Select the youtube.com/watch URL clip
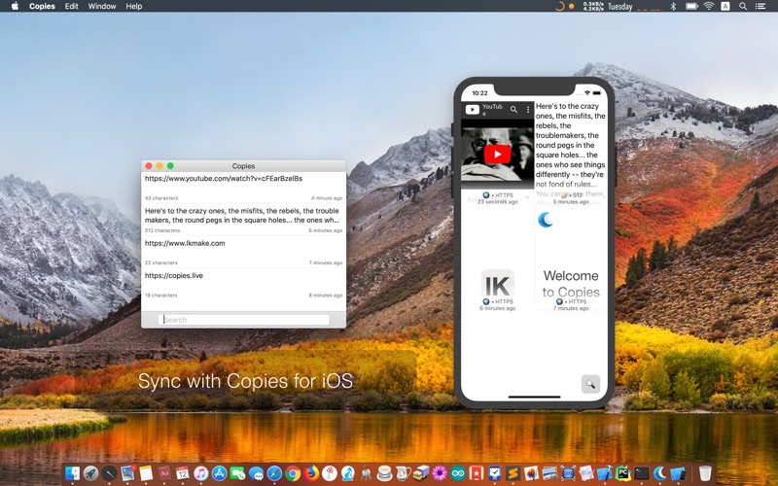Image resolution: width=778 pixels, height=486 pixels. pos(244,188)
